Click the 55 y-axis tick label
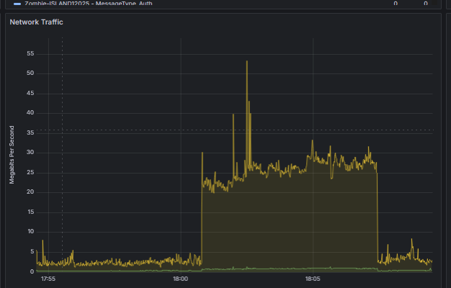451x288 pixels. (30, 53)
